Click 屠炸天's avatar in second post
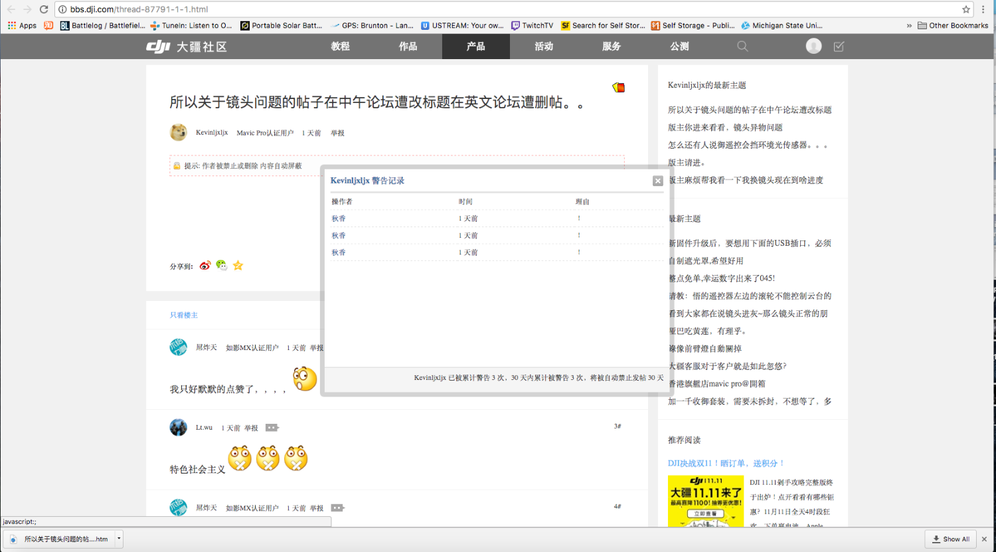Image resolution: width=996 pixels, height=552 pixels. [178, 347]
